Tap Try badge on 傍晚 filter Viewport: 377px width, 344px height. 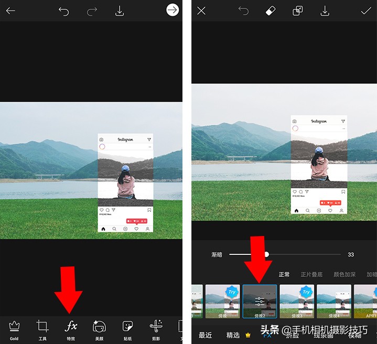pyautogui.click(x=232, y=292)
